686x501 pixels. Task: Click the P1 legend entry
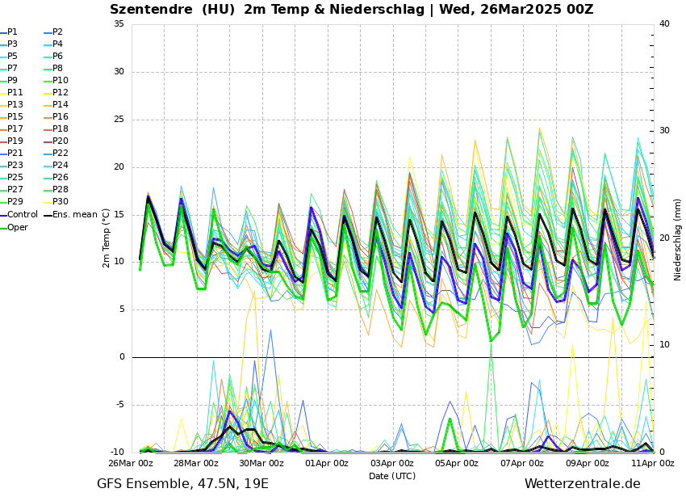point(12,32)
